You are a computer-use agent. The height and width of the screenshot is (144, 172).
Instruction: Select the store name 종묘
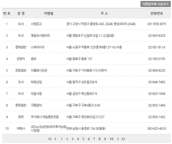point(33,59)
